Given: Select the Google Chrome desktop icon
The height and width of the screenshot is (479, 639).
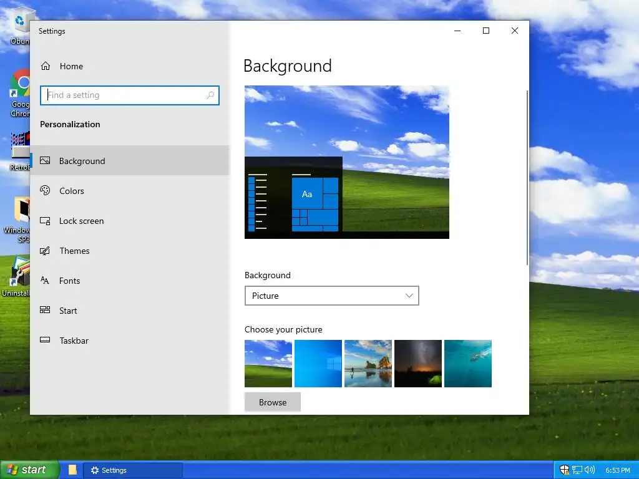Looking at the screenshot, I should coord(20,94).
